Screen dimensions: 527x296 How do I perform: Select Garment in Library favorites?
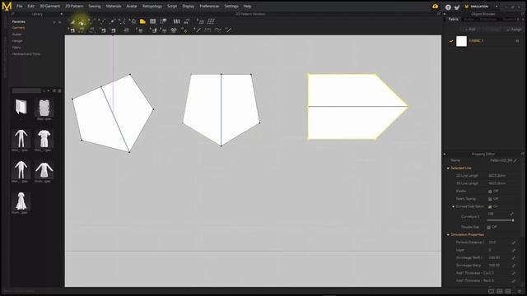pyautogui.click(x=18, y=28)
